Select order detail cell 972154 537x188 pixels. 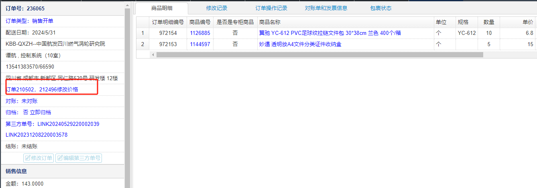tap(168, 33)
